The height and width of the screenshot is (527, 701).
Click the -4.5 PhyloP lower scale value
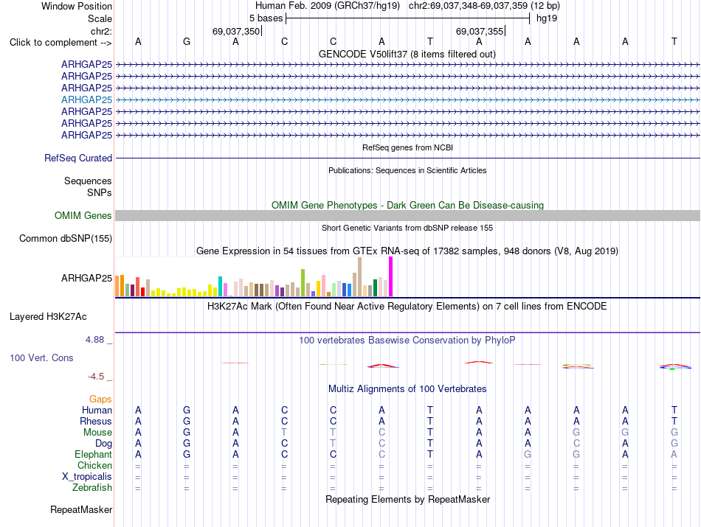pyautogui.click(x=96, y=377)
